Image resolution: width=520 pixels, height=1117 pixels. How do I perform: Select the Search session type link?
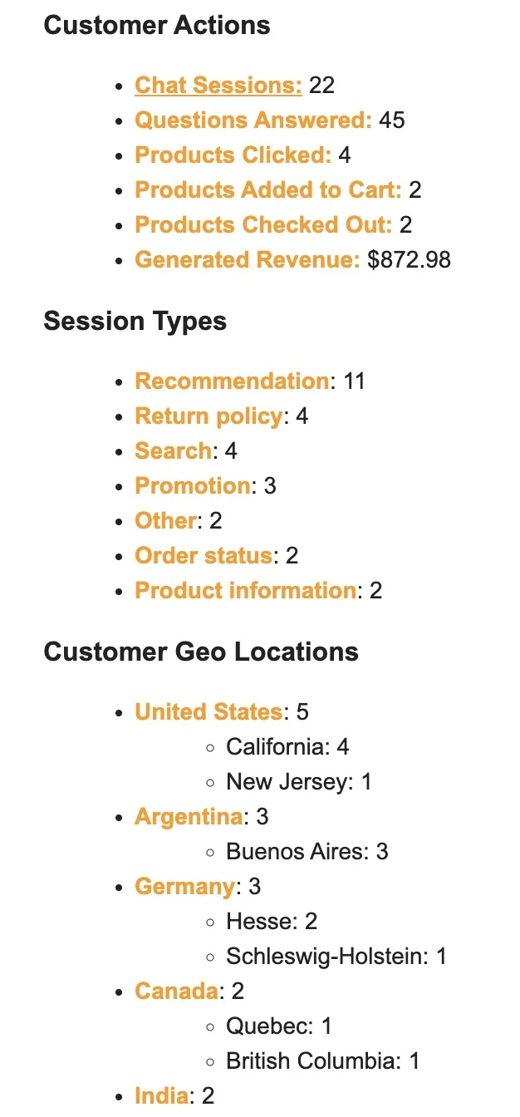point(173,451)
